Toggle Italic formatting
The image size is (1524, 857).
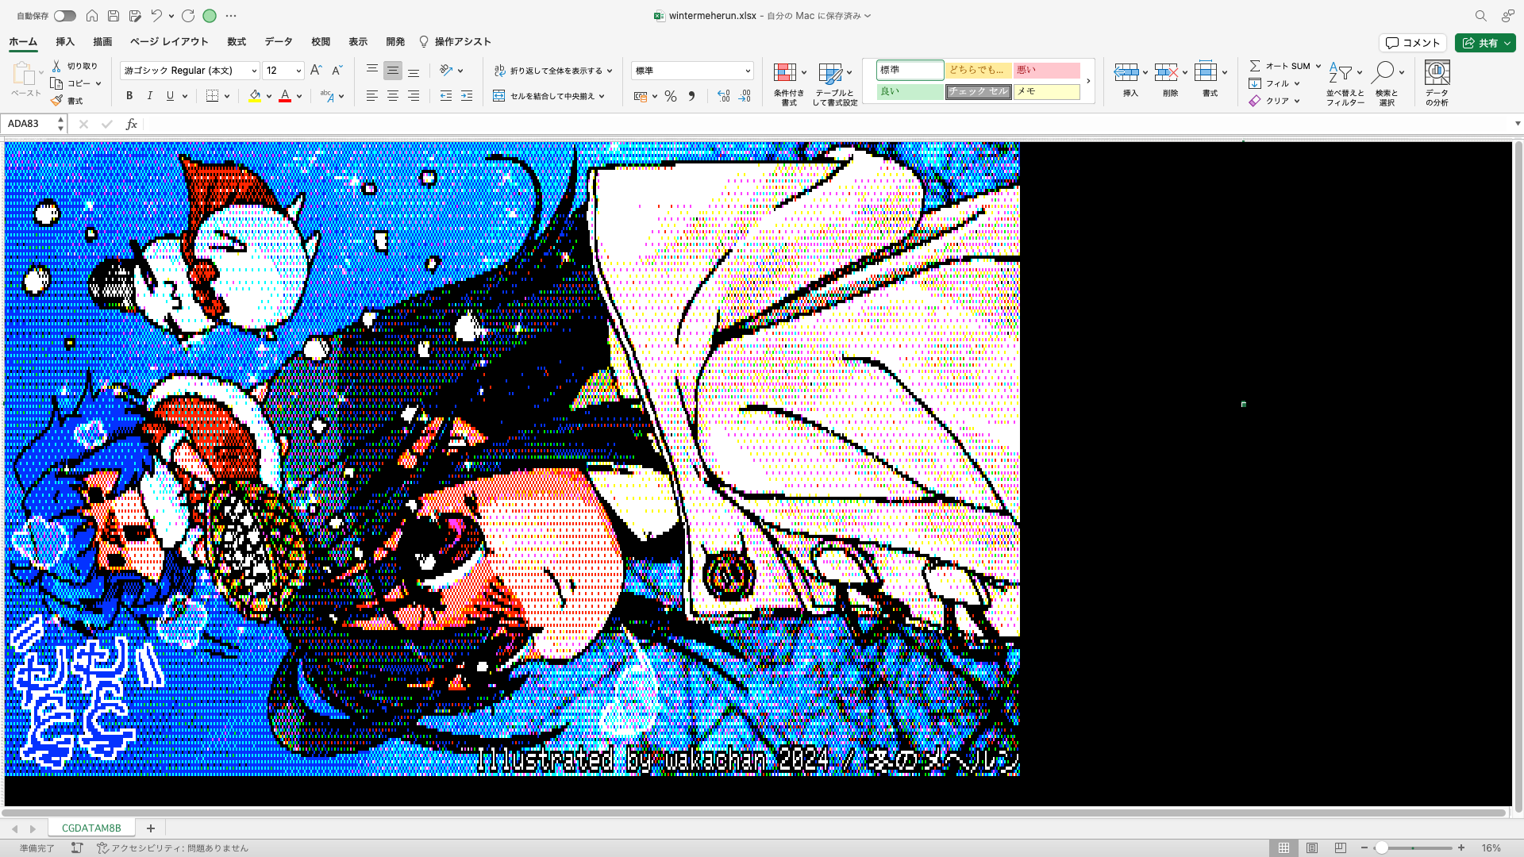(149, 96)
